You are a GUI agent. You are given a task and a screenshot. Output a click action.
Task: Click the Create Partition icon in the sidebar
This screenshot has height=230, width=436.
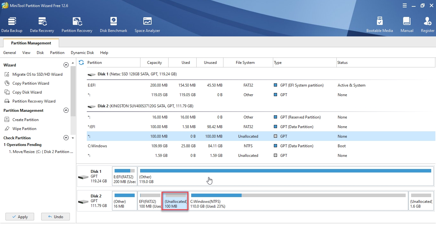pos(7,120)
